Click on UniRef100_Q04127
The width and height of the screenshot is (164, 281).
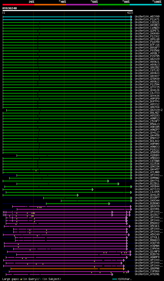click(x=147, y=133)
